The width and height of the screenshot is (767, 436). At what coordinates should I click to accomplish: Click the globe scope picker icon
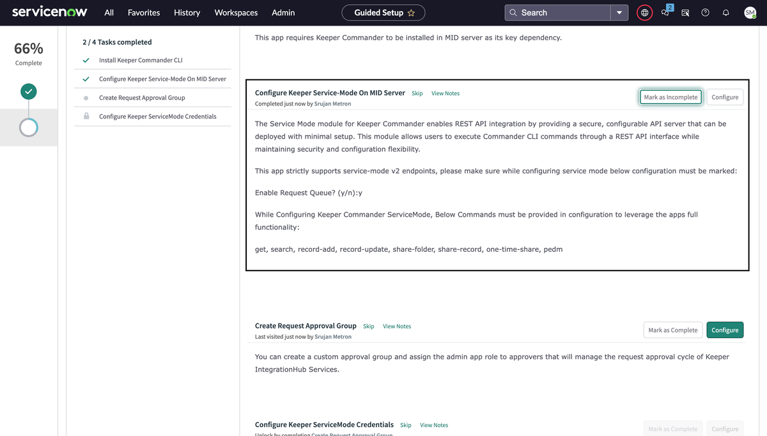point(644,13)
